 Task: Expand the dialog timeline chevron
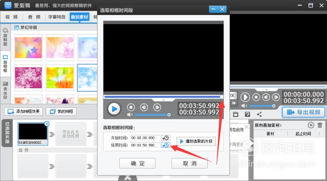coord(163,100)
